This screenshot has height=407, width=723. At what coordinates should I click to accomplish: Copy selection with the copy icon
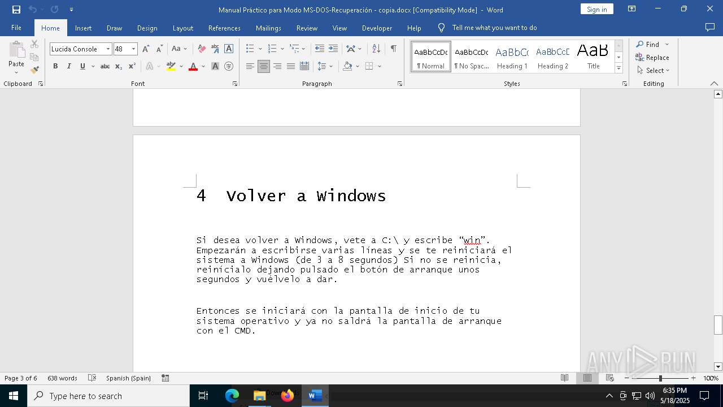pyautogui.click(x=34, y=57)
